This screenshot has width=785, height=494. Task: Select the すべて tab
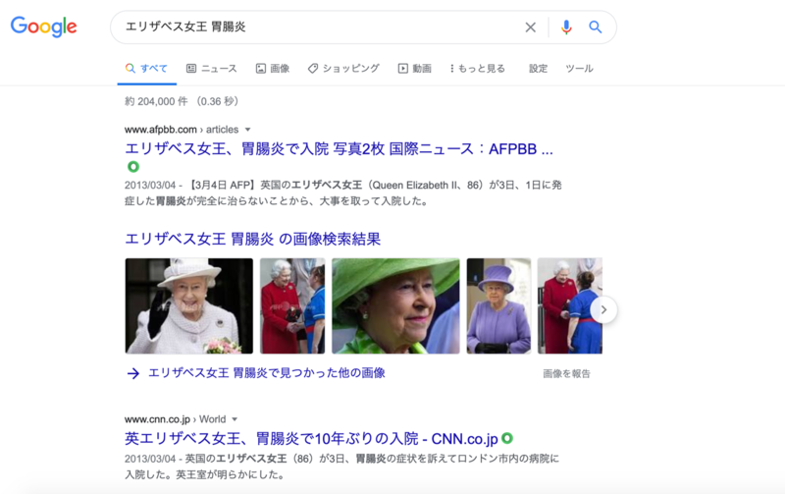(x=146, y=68)
